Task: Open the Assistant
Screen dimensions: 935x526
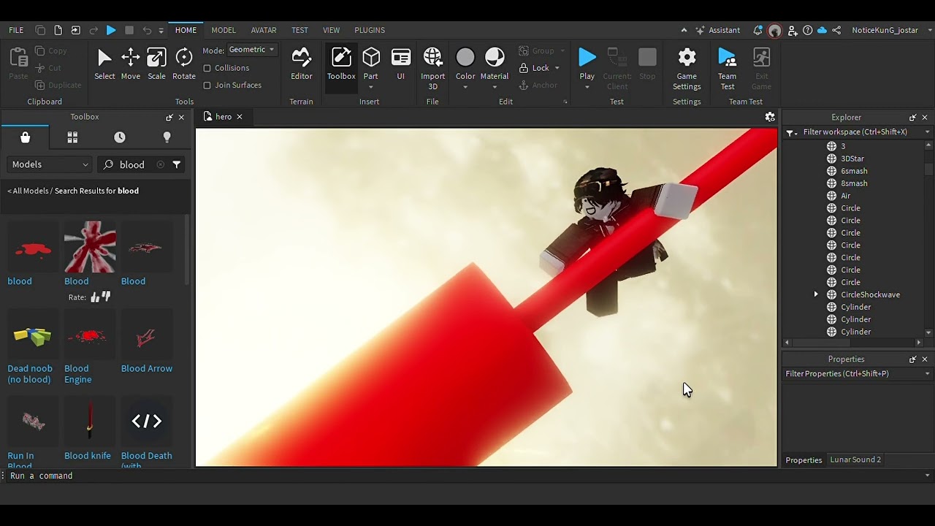Action: [x=717, y=30]
